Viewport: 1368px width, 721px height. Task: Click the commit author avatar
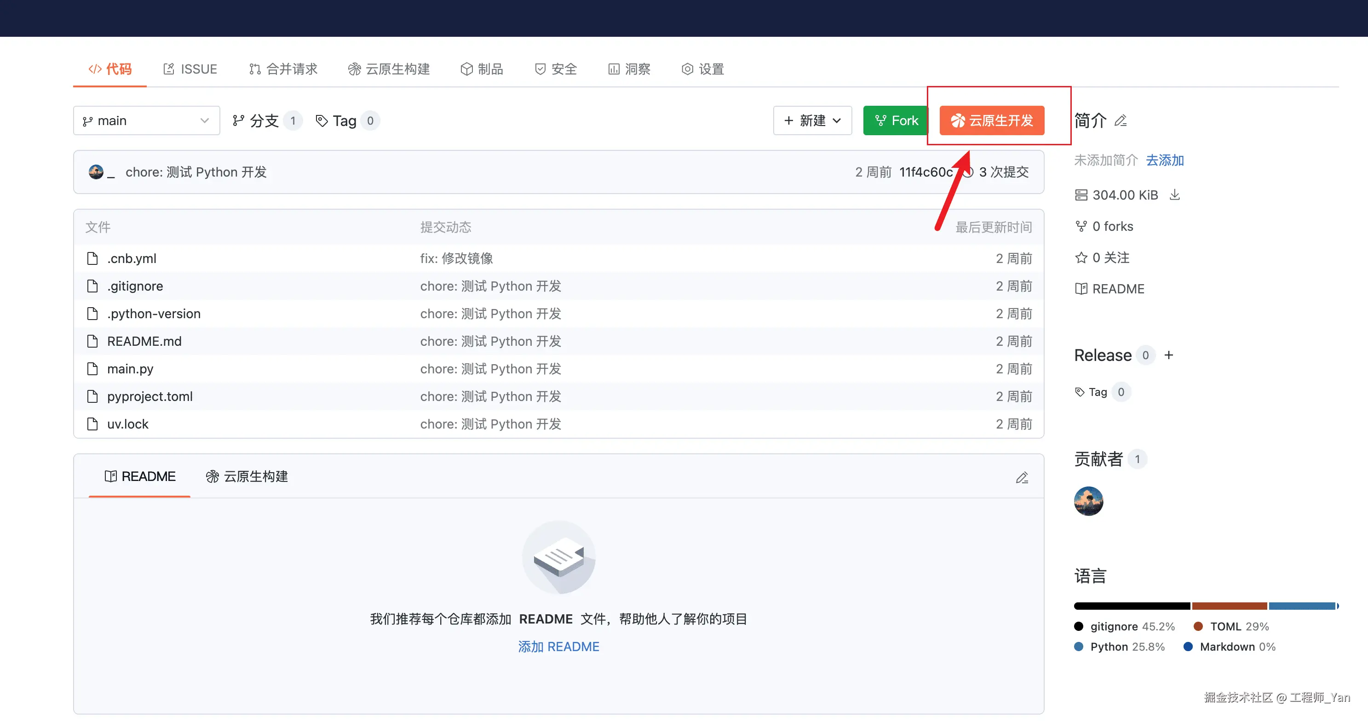[96, 172]
